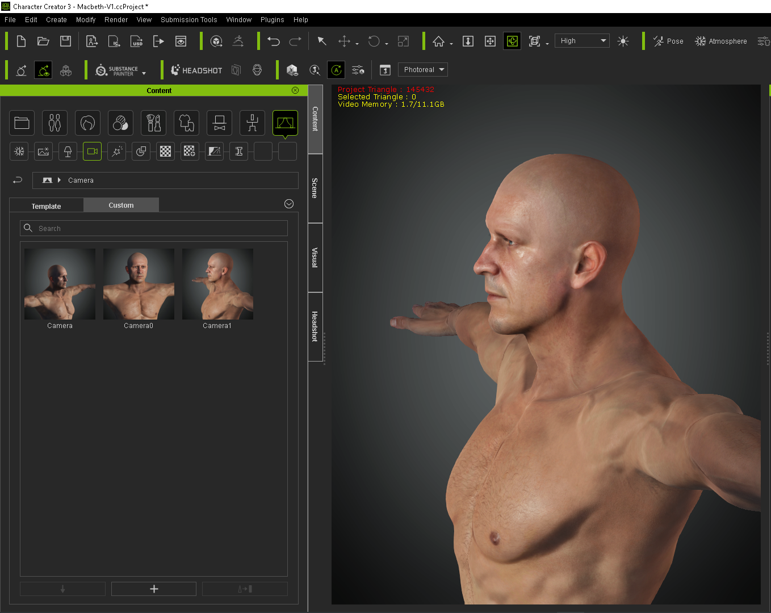Viewport: 771px width, 613px height.
Task: Select the Skin materials content category icon
Action: (x=120, y=123)
